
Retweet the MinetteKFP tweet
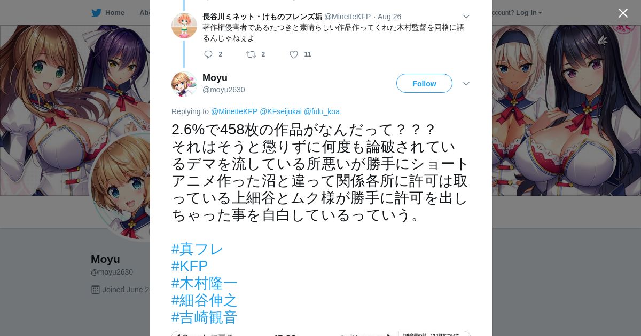(x=251, y=54)
